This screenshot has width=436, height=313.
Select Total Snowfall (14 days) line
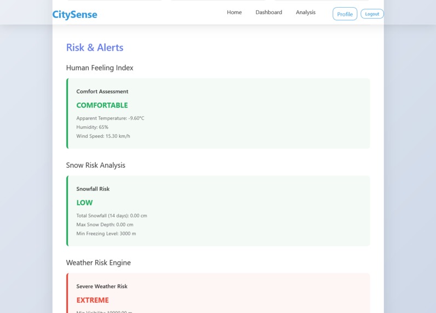(112, 215)
